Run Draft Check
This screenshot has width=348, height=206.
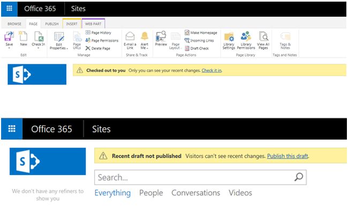point(196,48)
